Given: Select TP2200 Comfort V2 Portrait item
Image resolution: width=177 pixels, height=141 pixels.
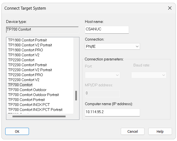Looking at the screenshot, I should (30, 70).
